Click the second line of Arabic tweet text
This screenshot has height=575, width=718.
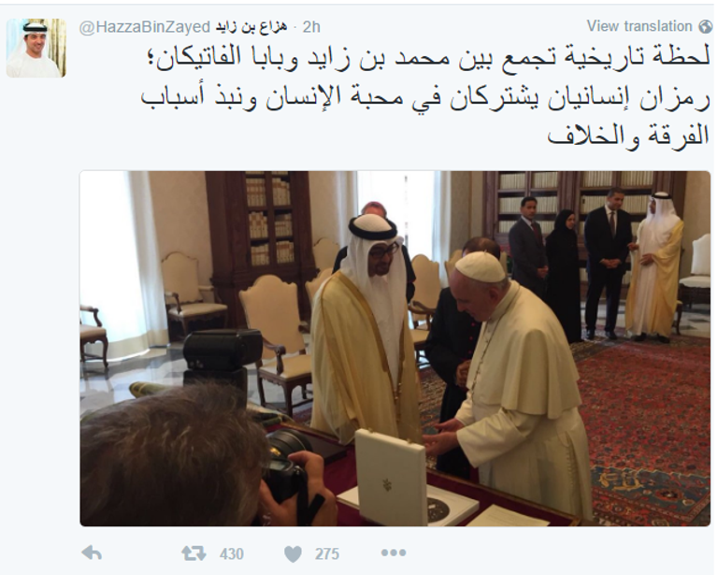click(x=425, y=98)
